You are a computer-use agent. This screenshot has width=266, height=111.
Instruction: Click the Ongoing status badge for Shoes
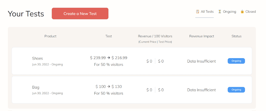tap(236, 61)
